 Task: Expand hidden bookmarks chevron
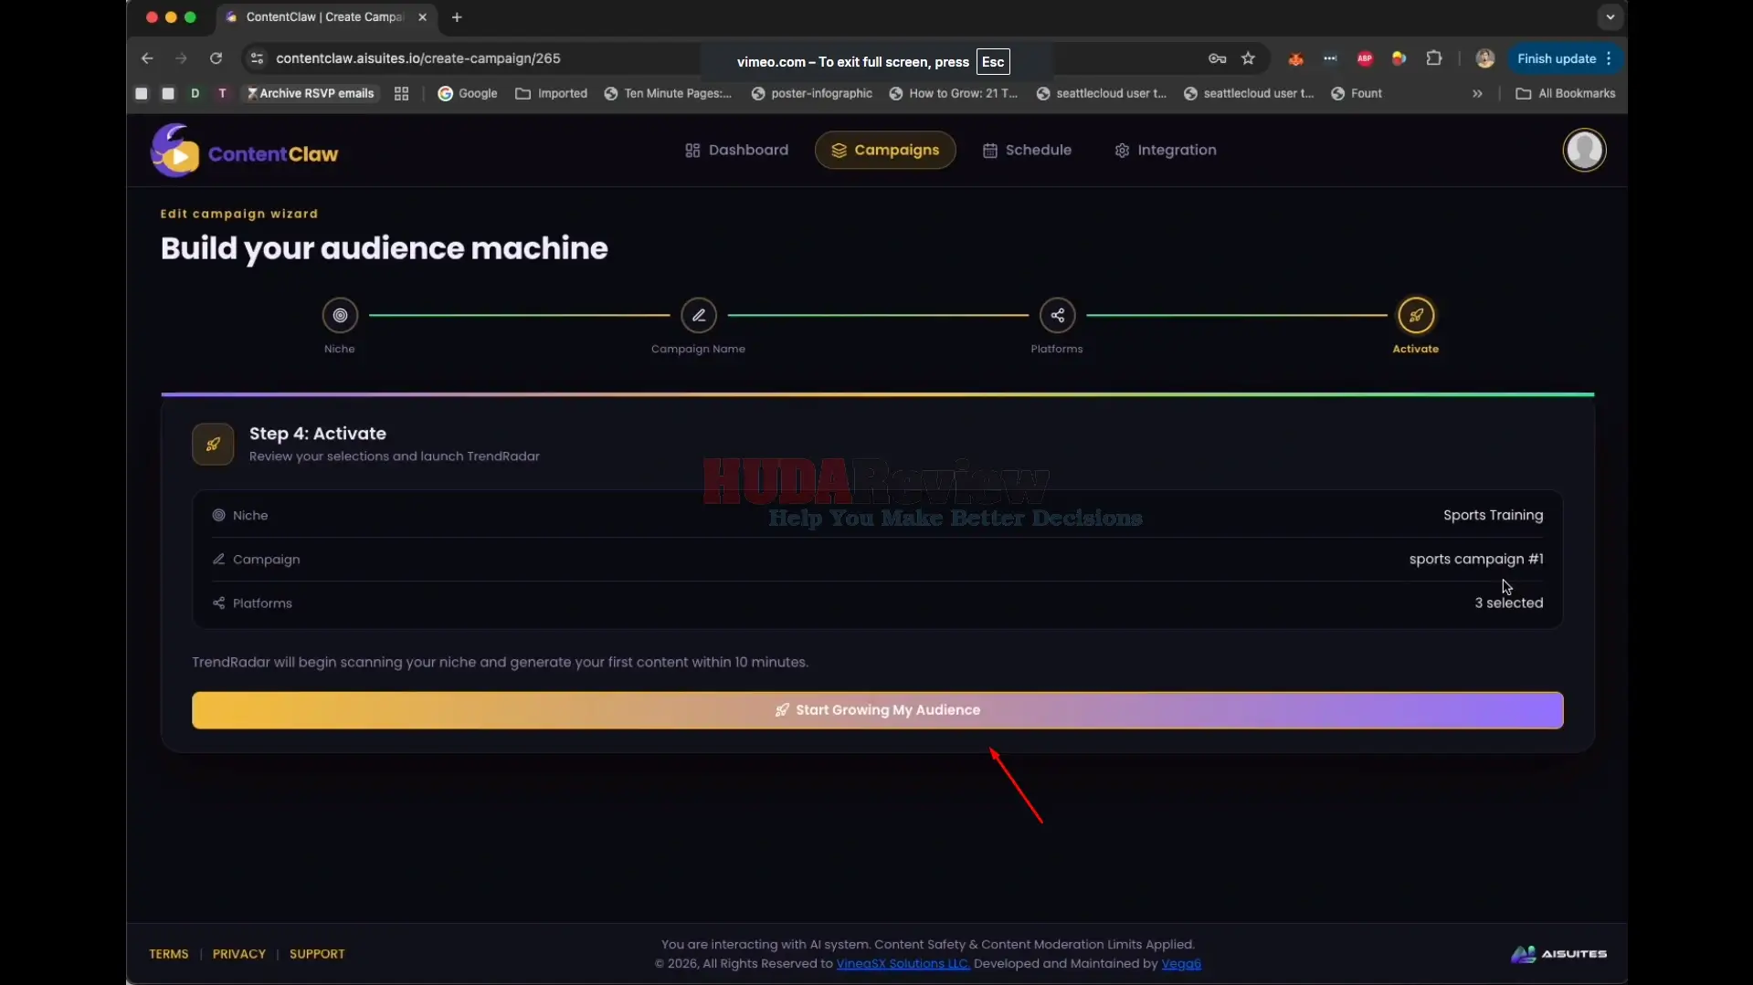(1477, 93)
